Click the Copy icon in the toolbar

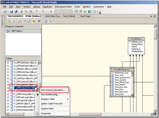[x=26, y=11]
